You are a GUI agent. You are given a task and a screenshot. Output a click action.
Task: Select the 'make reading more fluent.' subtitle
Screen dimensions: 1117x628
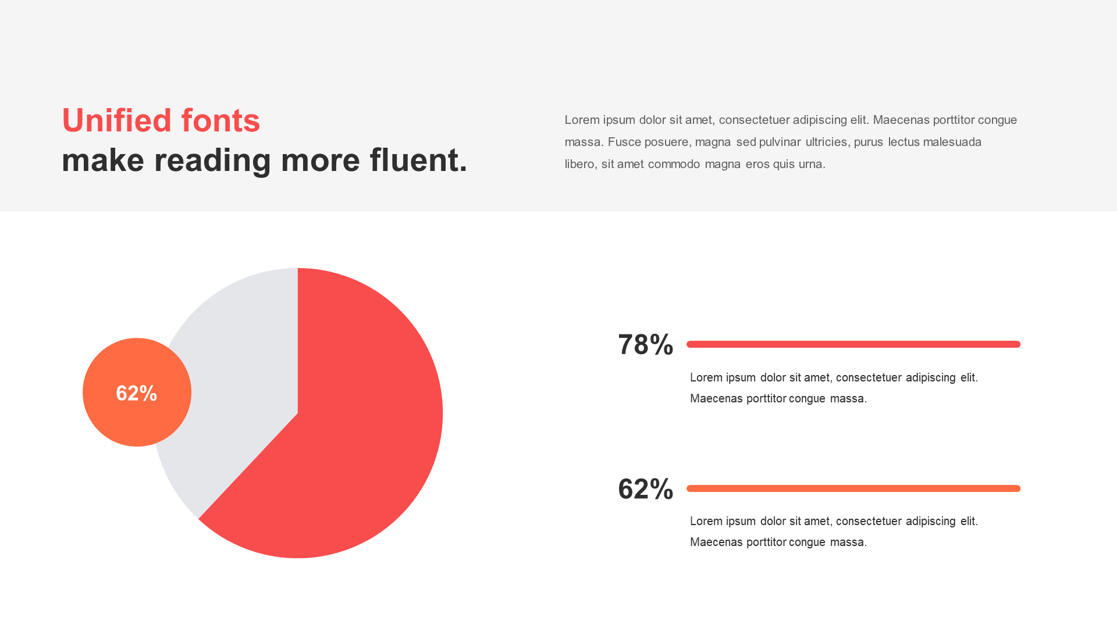(264, 160)
